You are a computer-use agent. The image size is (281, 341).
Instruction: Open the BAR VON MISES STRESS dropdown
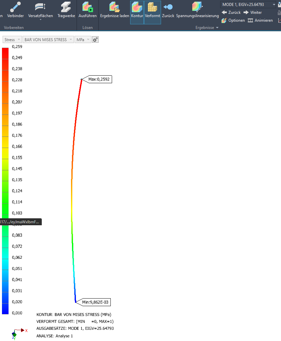(48, 39)
